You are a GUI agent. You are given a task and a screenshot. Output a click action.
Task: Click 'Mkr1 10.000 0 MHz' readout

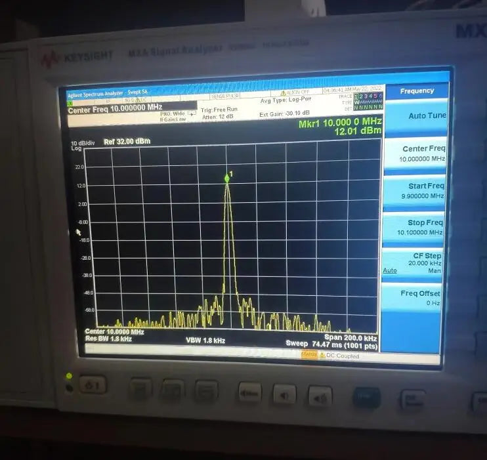click(x=340, y=122)
